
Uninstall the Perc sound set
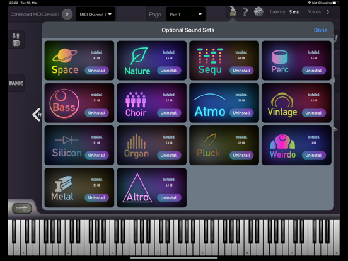(x=314, y=71)
